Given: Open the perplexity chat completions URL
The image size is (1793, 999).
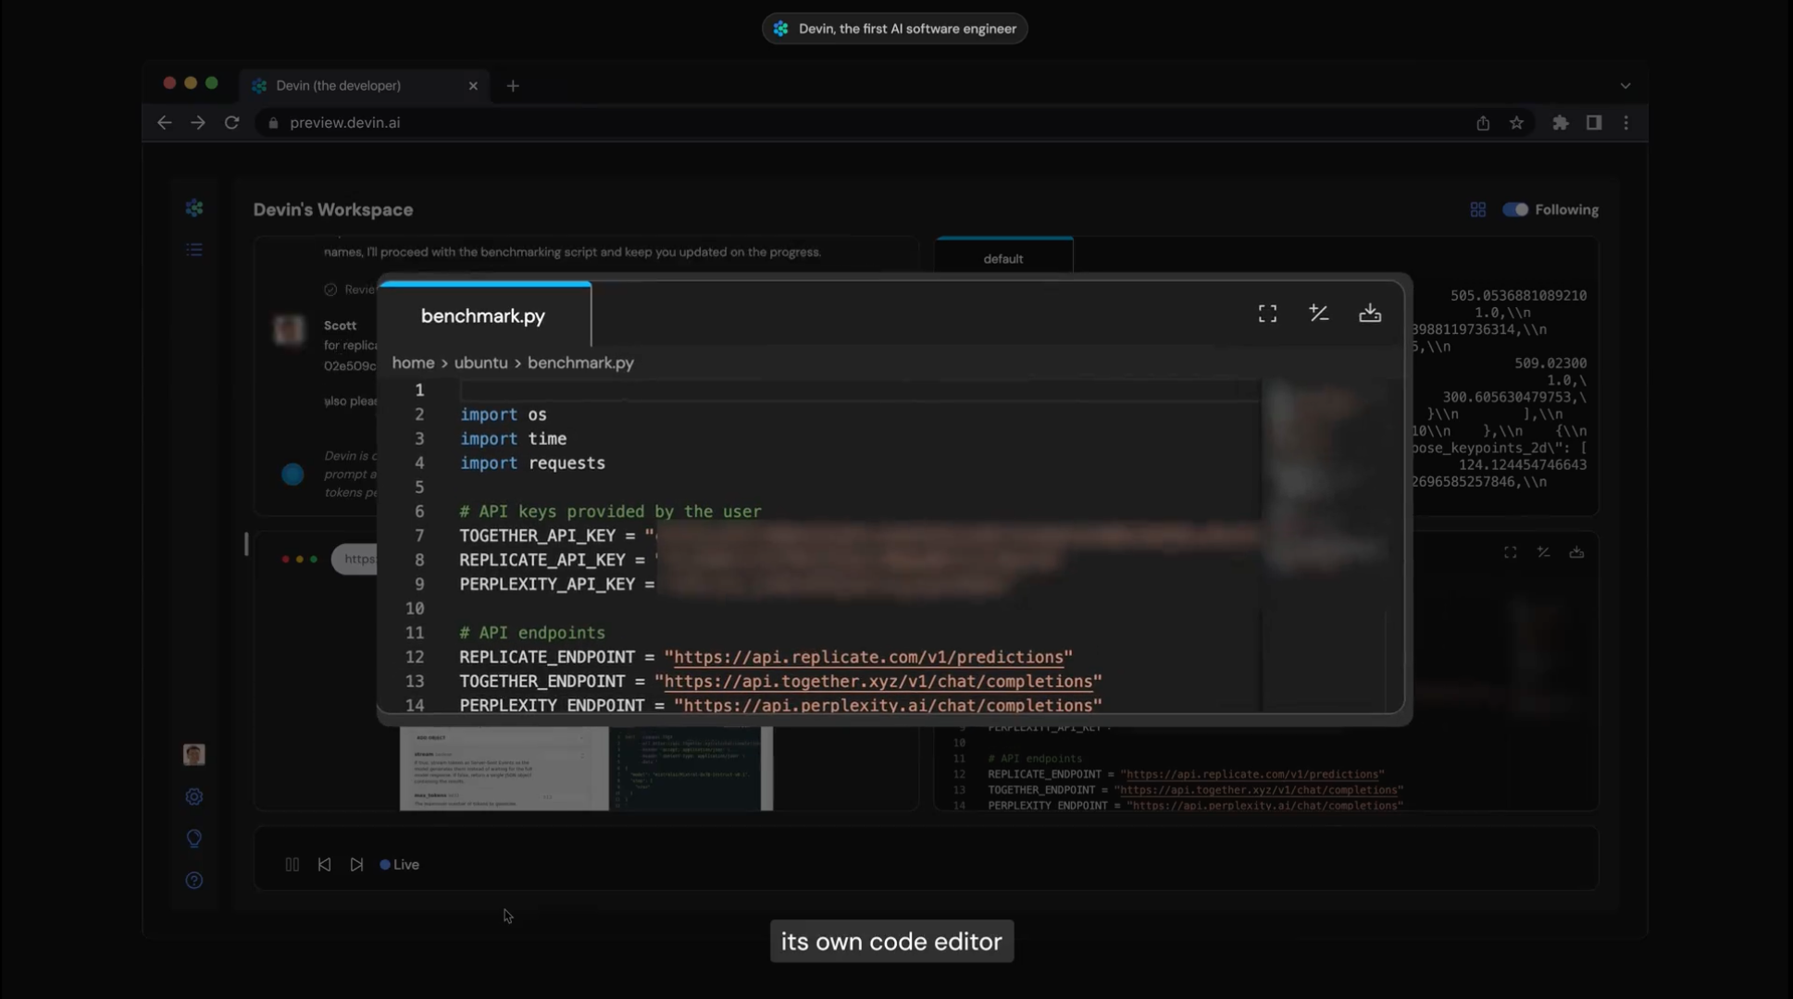Looking at the screenshot, I should pyautogui.click(x=888, y=705).
